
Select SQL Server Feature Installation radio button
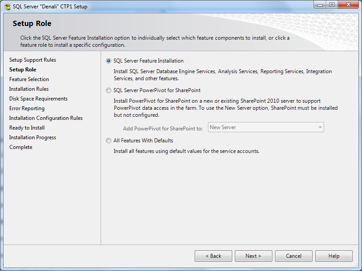(x=108, y=61)
